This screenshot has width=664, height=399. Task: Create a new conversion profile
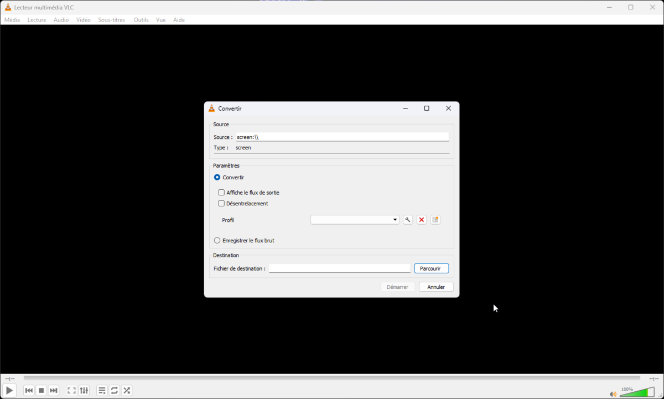tap(435, 220)
